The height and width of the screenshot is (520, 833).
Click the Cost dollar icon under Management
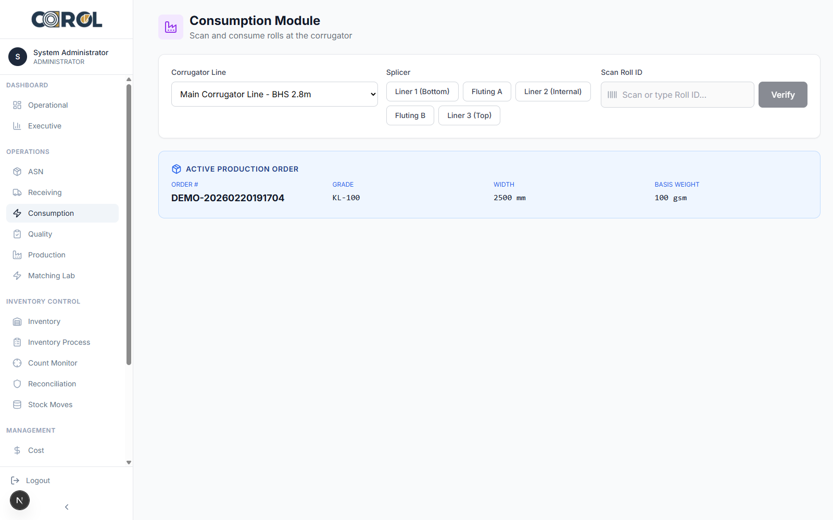[17, 450]
